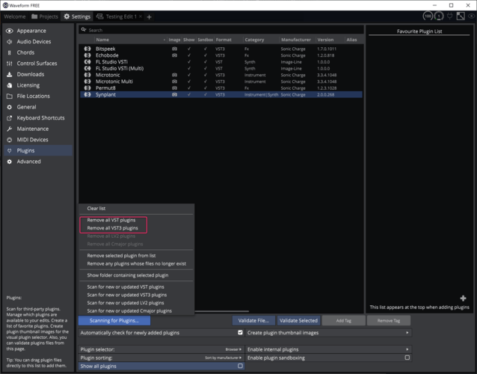Uncheck Automatically check for newly added plugins
Viewport: 477px width, 374px height.
(x=240, y=333)
